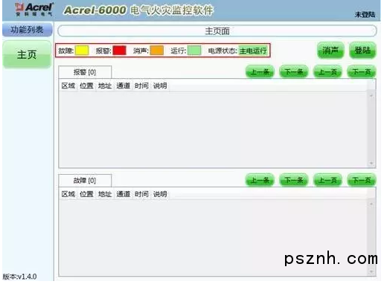
Task: Click the 通道 column header in alarm table
Action: click(x=124, y=86)
